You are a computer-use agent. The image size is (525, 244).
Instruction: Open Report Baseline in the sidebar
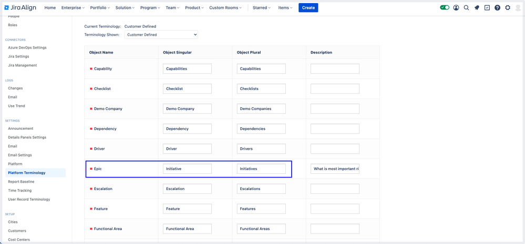[x=21, y=182]
